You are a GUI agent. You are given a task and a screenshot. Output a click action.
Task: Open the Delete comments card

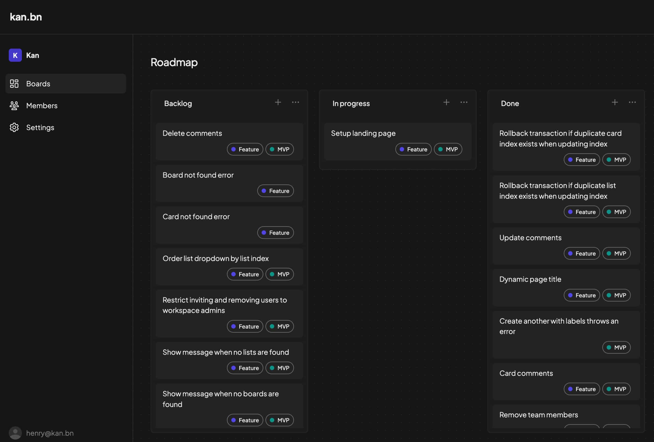[192, 133]
